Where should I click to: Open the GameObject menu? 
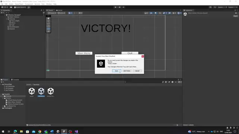pyautogui.click(x=19, y=4)
